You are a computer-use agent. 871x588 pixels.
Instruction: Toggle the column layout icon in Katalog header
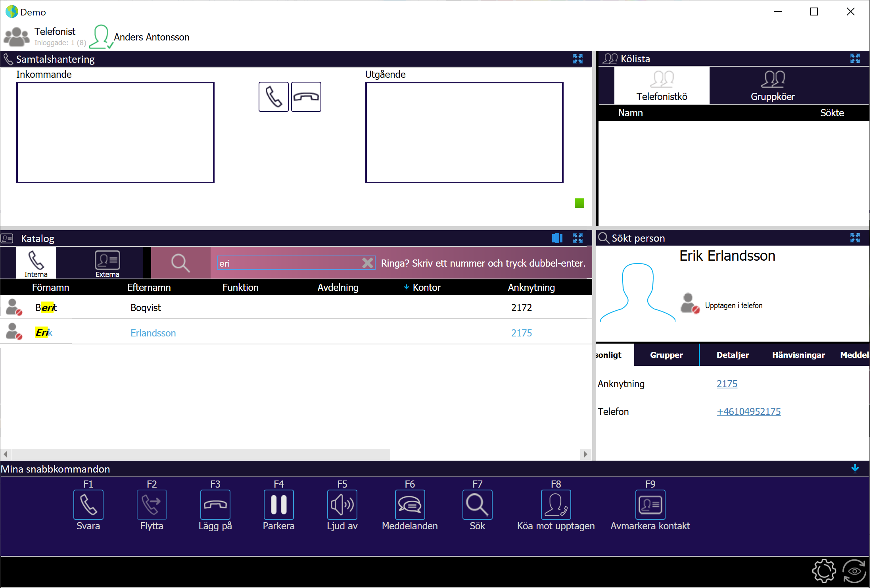point(557,238)
